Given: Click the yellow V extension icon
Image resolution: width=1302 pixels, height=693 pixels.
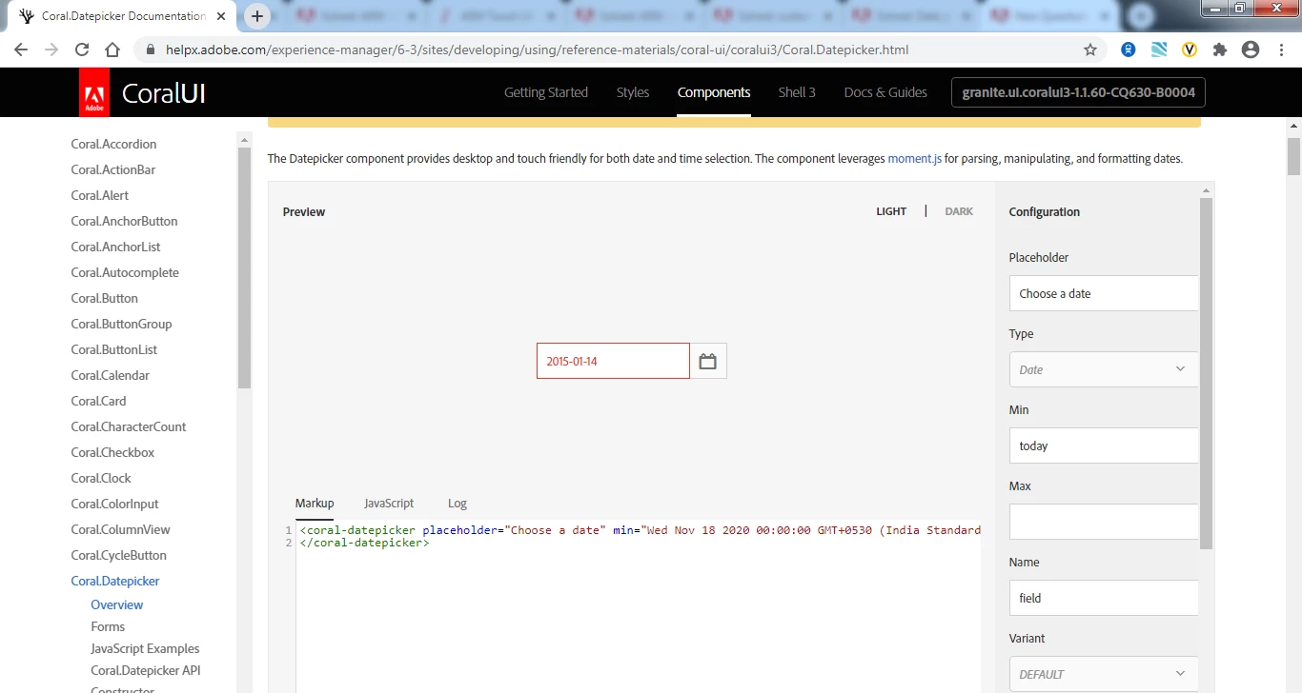Looking at the screenshot, I should point(1190,50).
